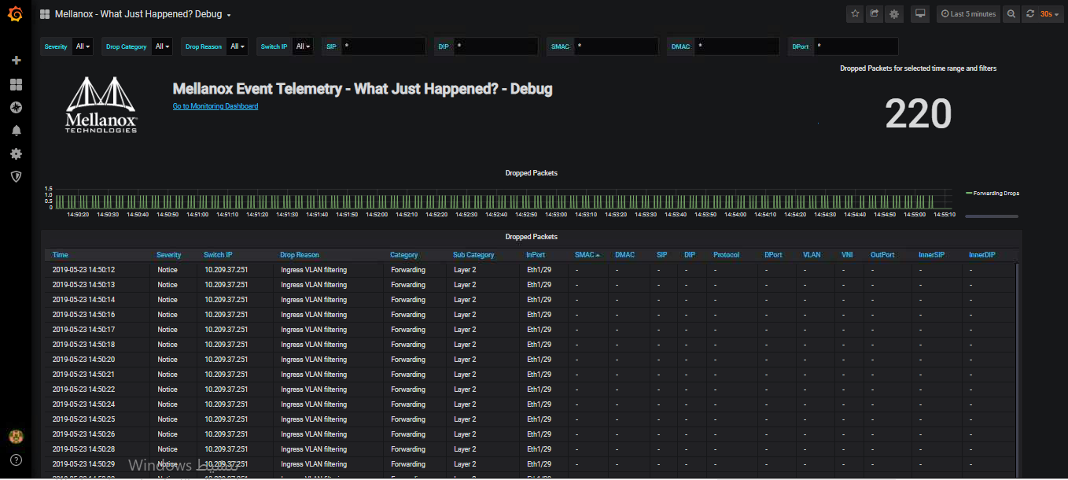The height and width of the screenshot is (480, 1068).
Task: Refresh the dashboard now
Action: 1029,14
